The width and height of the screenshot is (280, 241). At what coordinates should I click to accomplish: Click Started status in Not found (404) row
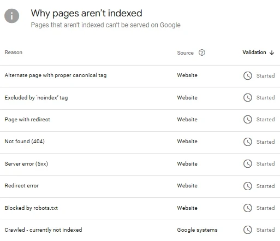point(265,142)
